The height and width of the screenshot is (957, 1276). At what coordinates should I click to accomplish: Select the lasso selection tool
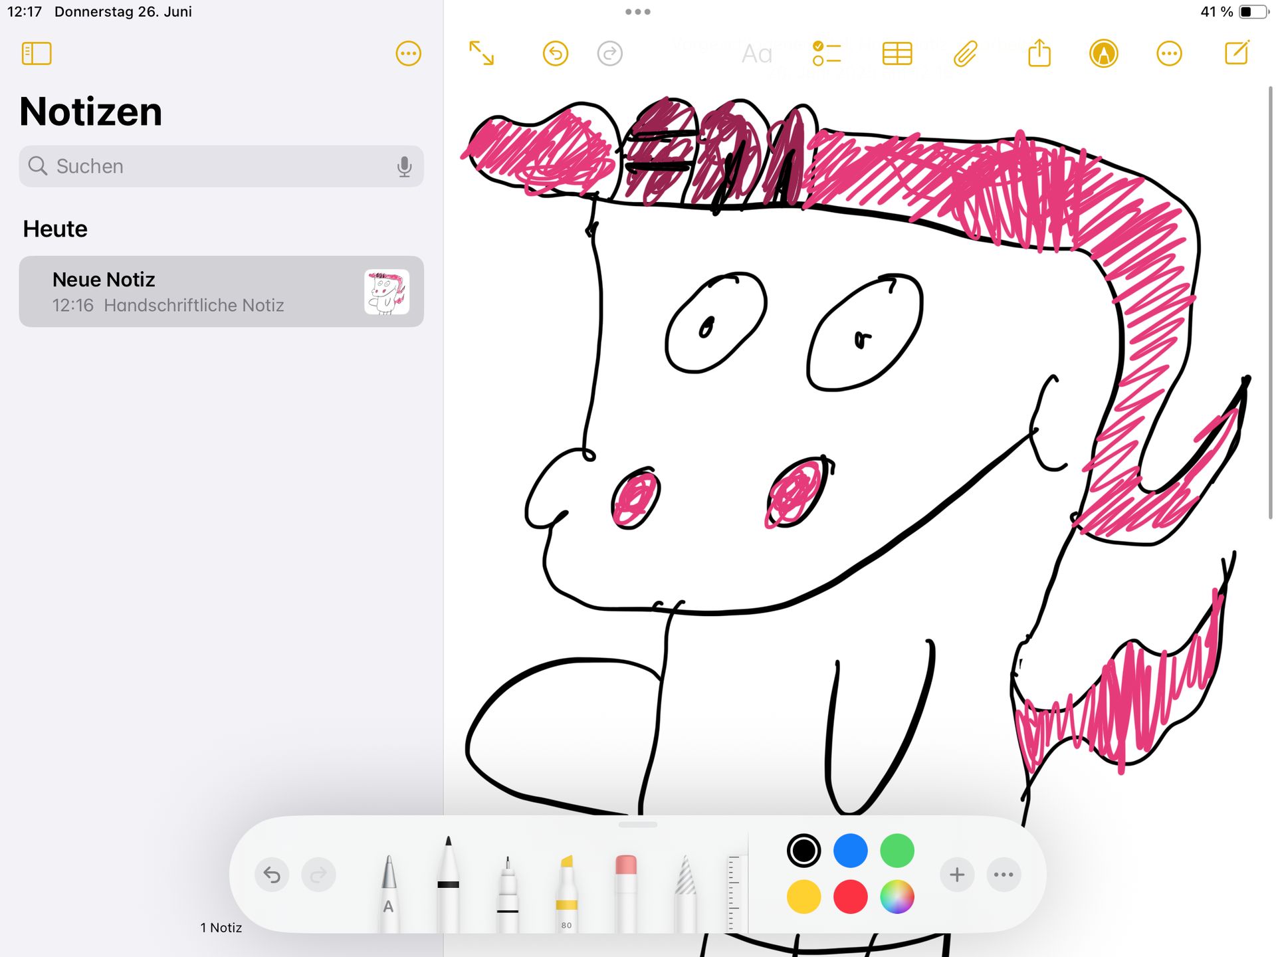click(x=685, y=894)
